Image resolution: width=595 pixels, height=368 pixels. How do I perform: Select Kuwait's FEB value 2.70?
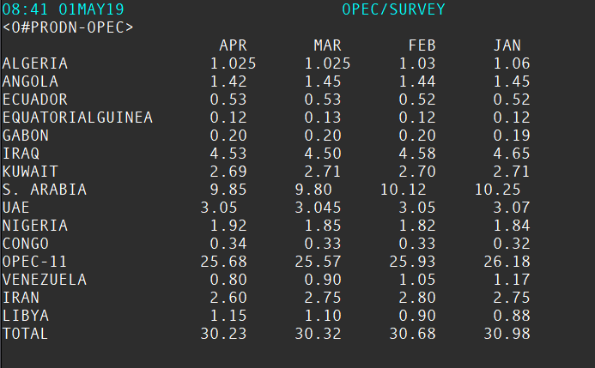tap(417, 172)
